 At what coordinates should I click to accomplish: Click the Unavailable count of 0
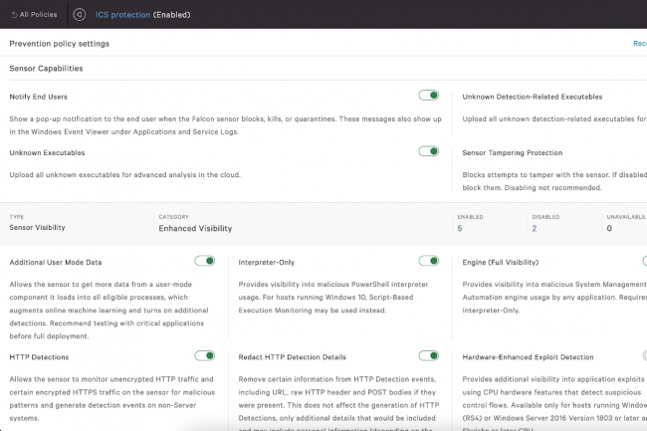[609, 228]
